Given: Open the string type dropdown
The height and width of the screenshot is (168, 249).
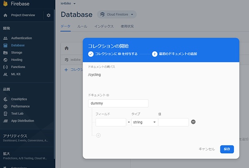Looking at the screenshot, I should click(x=144, y=122).
